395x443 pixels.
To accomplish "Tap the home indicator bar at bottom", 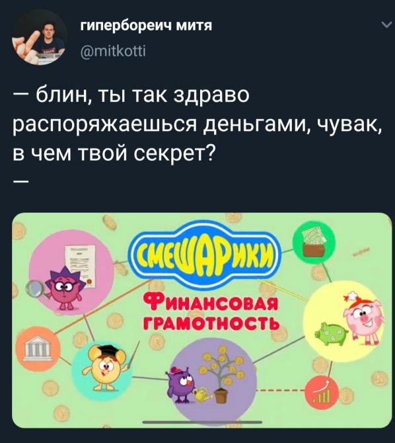I will [x=202, y=422].
